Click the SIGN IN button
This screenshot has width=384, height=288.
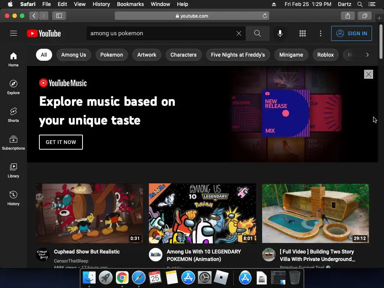tap(351, 33)
